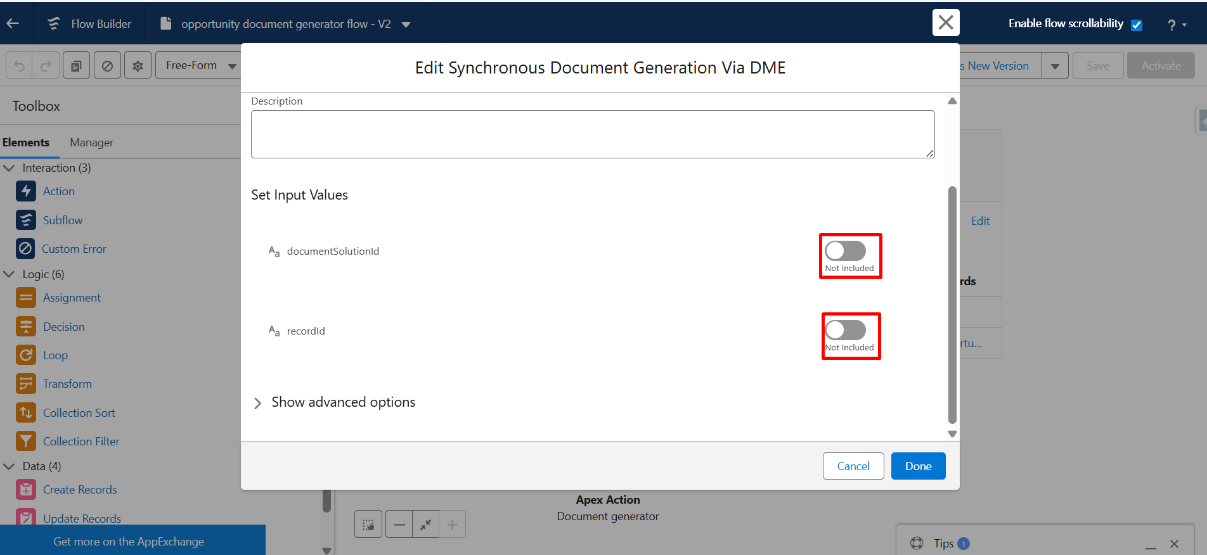Uncheck Enable flow scrollability checkbox
1207x555 pixels.
[1137, 25]
